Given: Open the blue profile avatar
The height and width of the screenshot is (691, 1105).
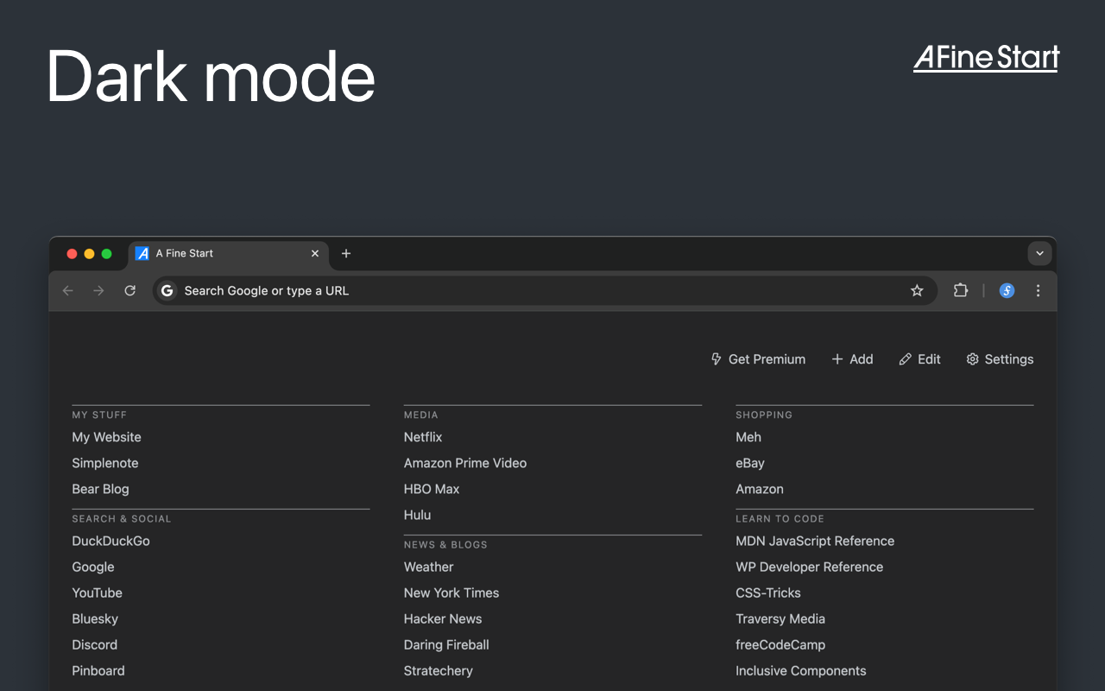Looking at the screenshot, I should click(x=1007, y=291).
